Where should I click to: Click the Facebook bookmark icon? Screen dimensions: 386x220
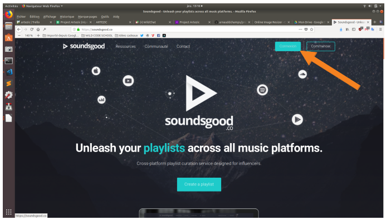click(159, 36)
